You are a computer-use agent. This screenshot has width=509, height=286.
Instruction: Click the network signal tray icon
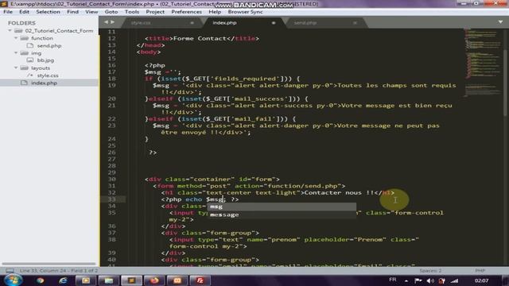tap(455, 280)
